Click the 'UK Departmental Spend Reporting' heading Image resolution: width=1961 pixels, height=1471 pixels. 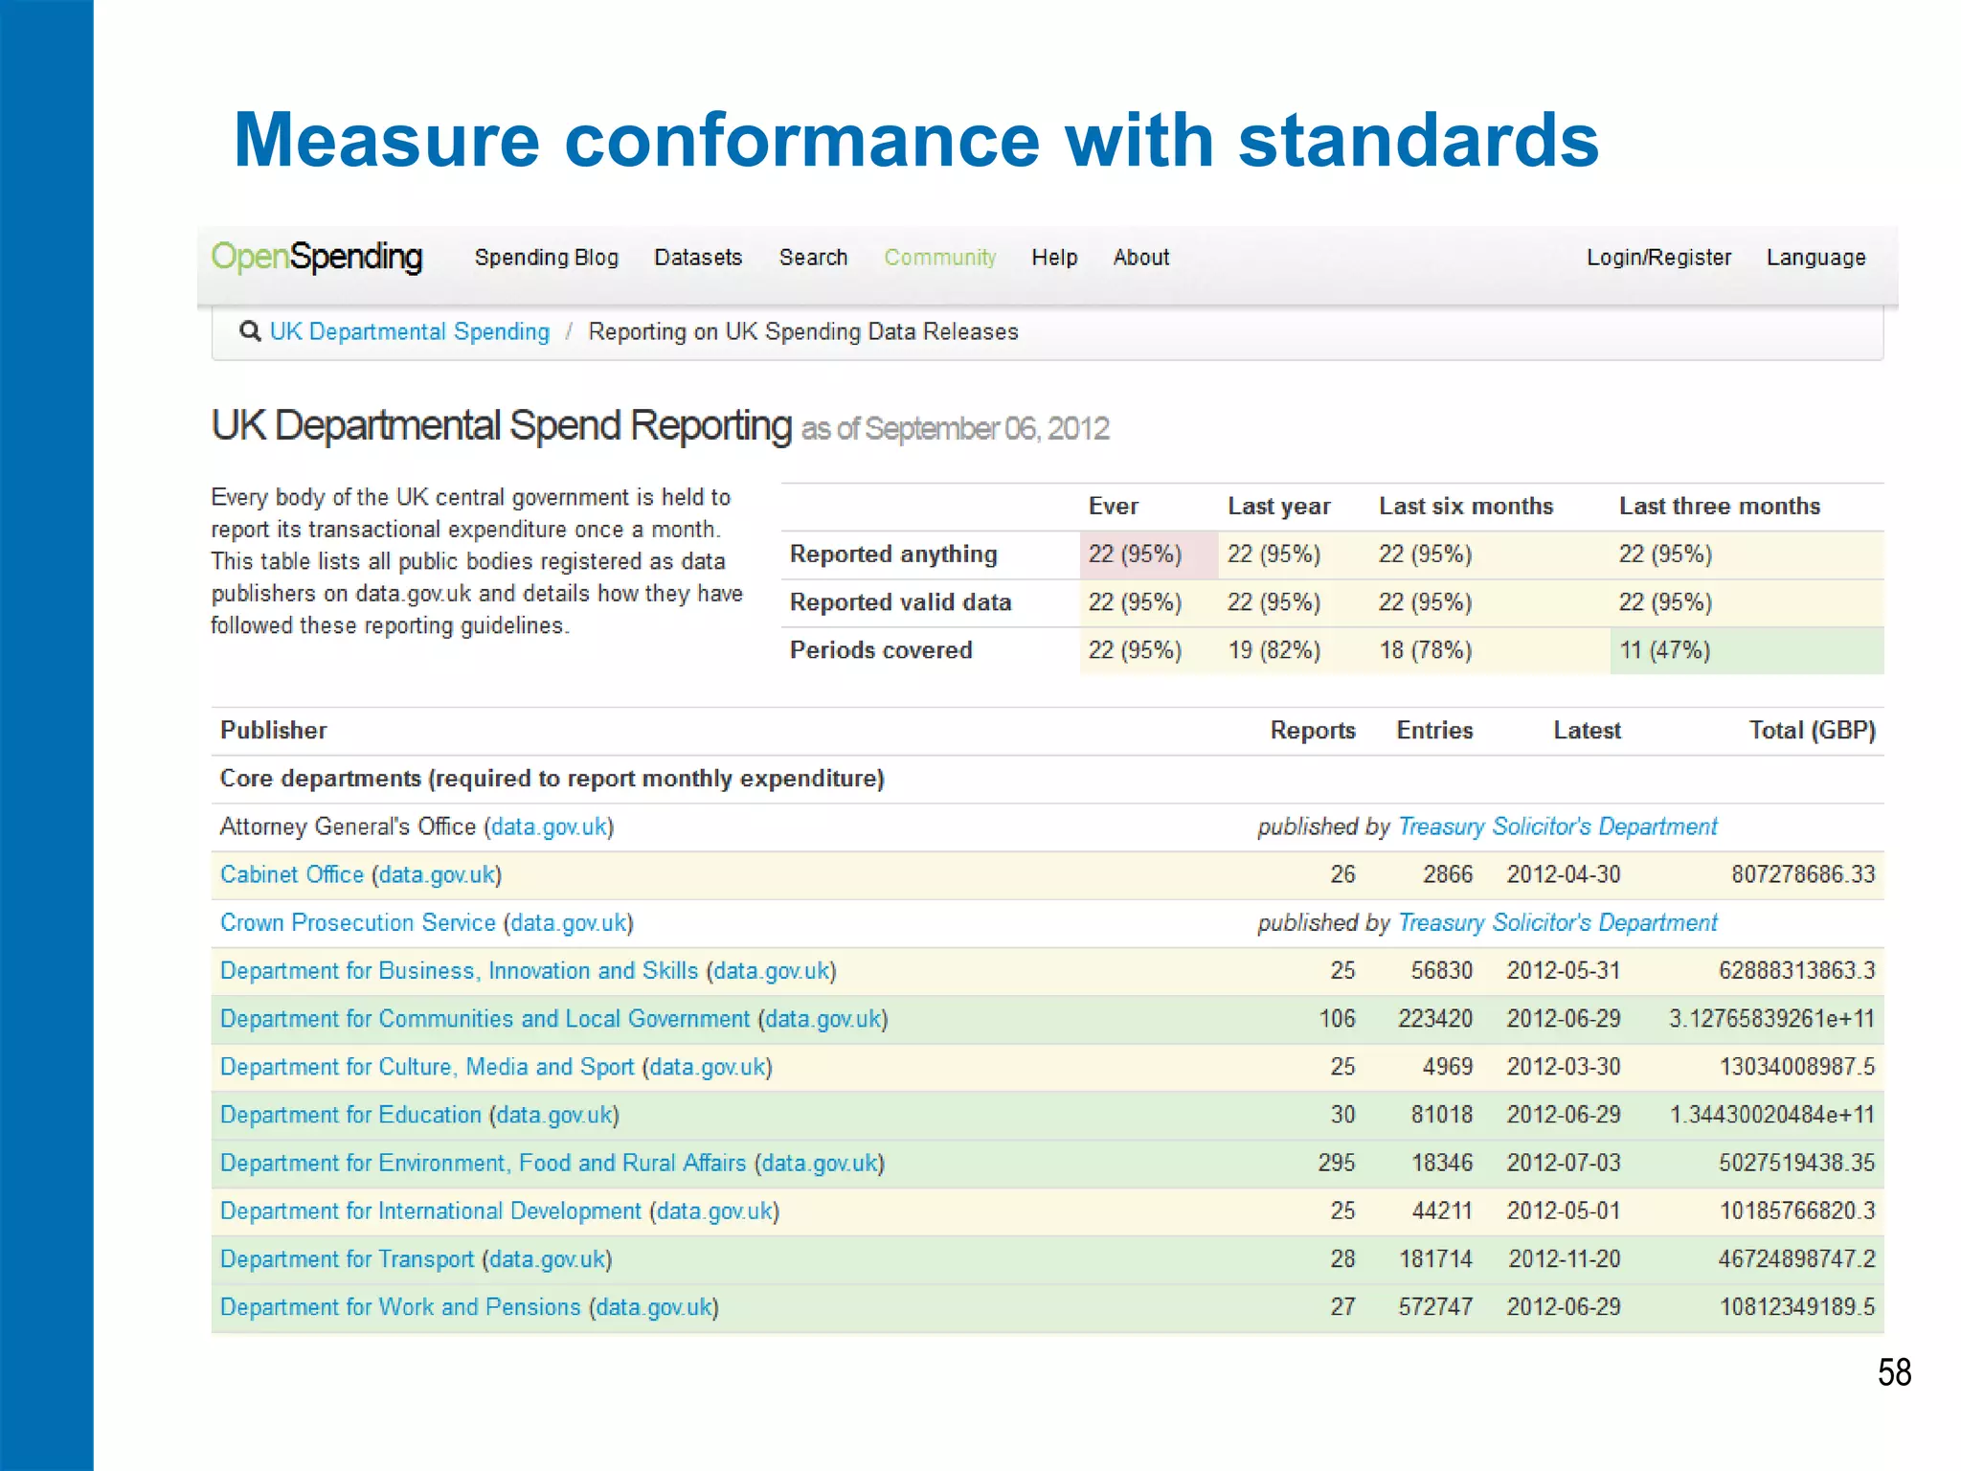pos(501,426)
